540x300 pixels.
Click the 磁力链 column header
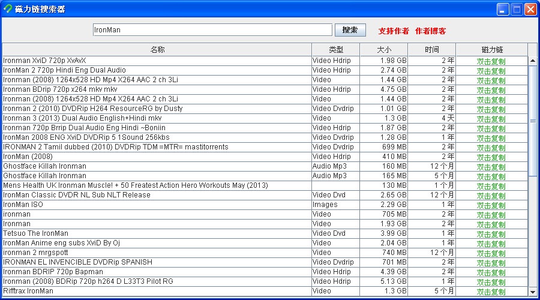click(491, 50)
